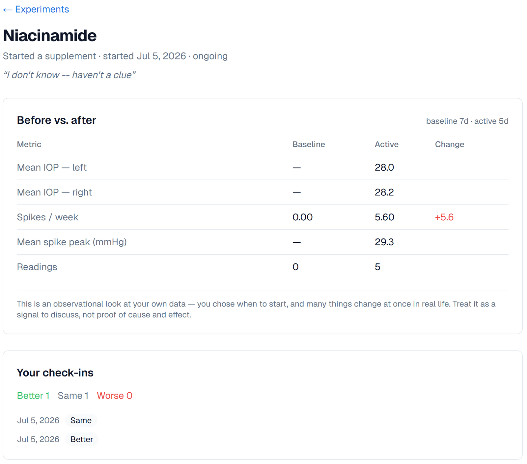Click the Better 1 count
Image resolution: width=527 pixels, height=464 pixels.
(x=33, y=396)
